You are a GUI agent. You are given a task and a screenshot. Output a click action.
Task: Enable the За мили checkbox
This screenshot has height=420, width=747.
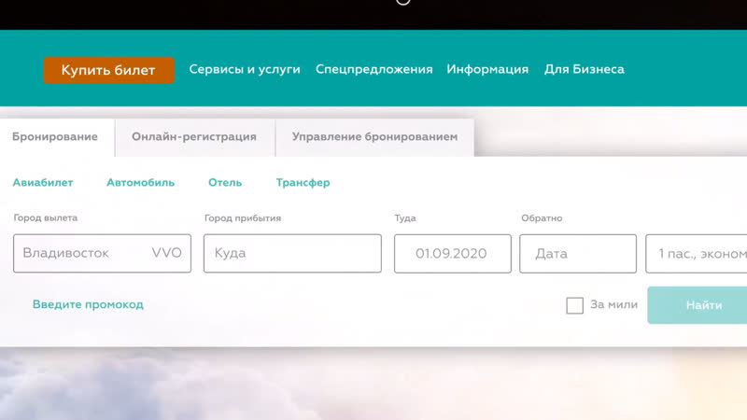(x=575, y=305)
